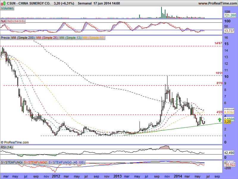The height and width of the screenshot is (179, 238).
Task: Click the 50 label on the stochastic axis
Action: pyautogui.click(x=226, y=26)
